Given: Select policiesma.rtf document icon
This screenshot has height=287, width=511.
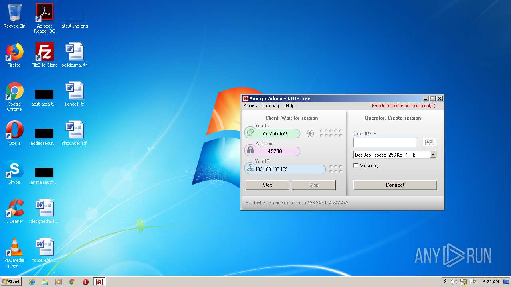Looking at the screenshot, I should [x=74, y=55].
